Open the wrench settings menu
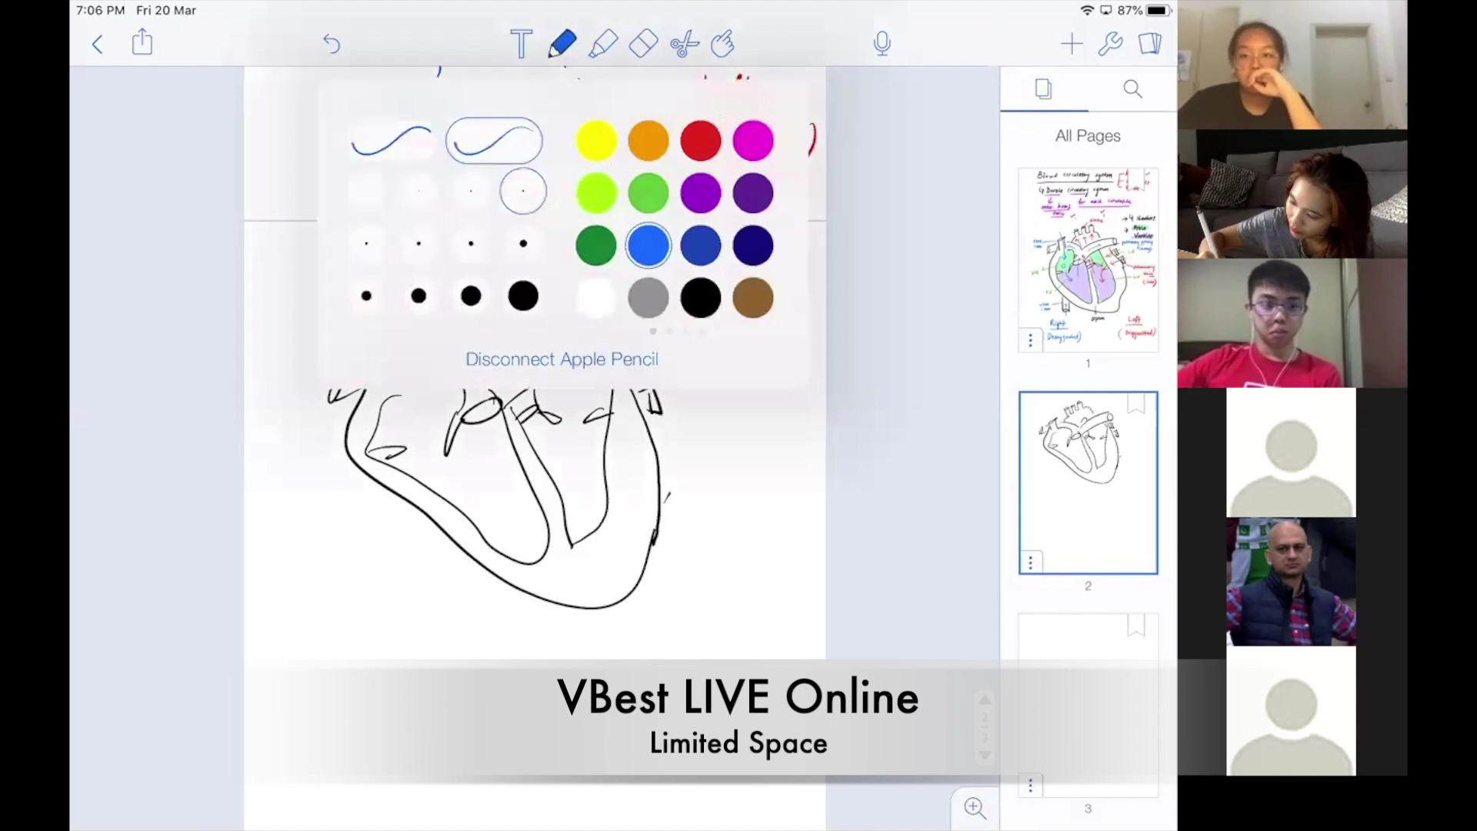 click(1110, 44)
